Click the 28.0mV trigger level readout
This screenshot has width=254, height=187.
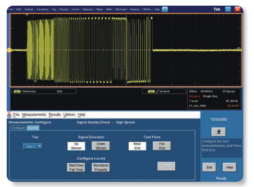[164, 91]
